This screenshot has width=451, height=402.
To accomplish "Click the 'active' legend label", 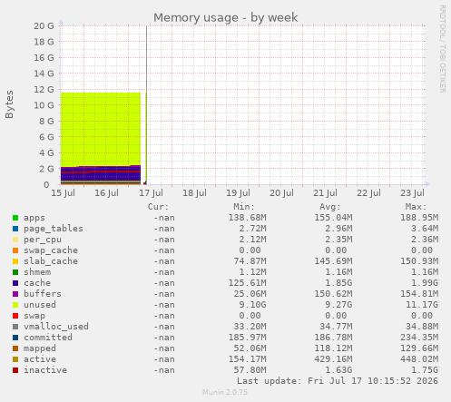I will (x=40, y=359).
